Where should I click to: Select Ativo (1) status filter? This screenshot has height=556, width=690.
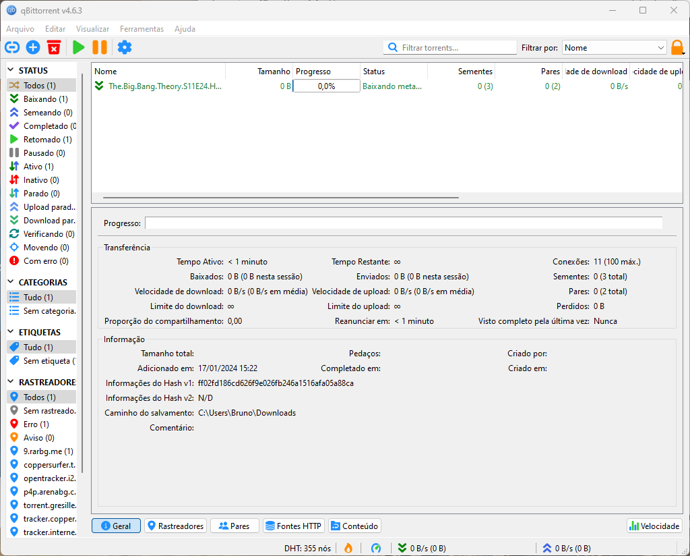42,167
